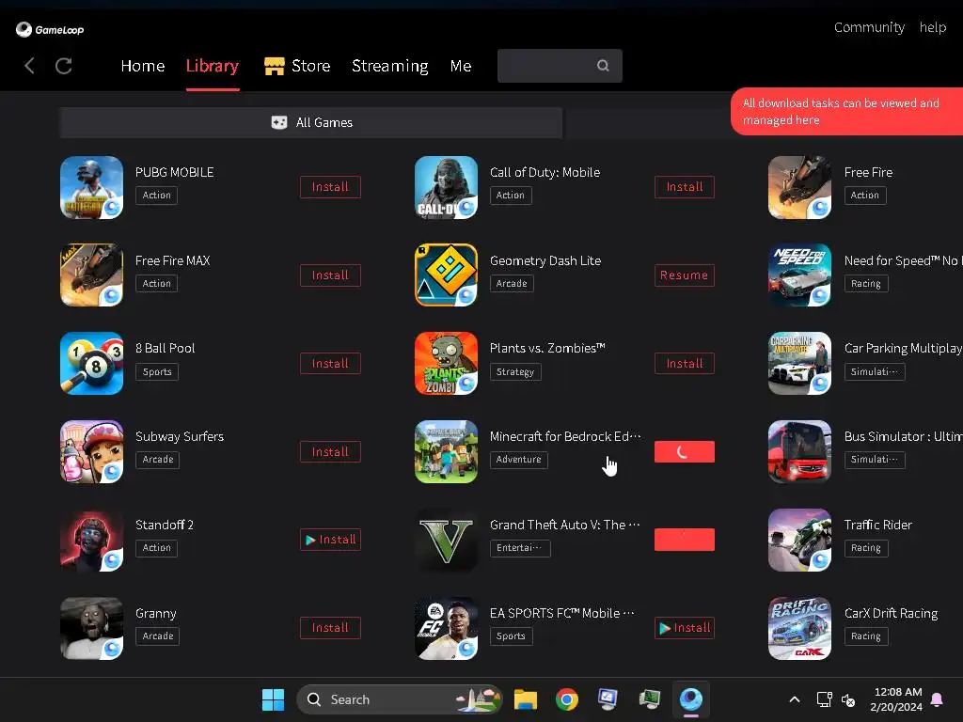This screenshot has width=963, height=722.
Task: Launch Chrome from taskbar
Action: [567, 699]
